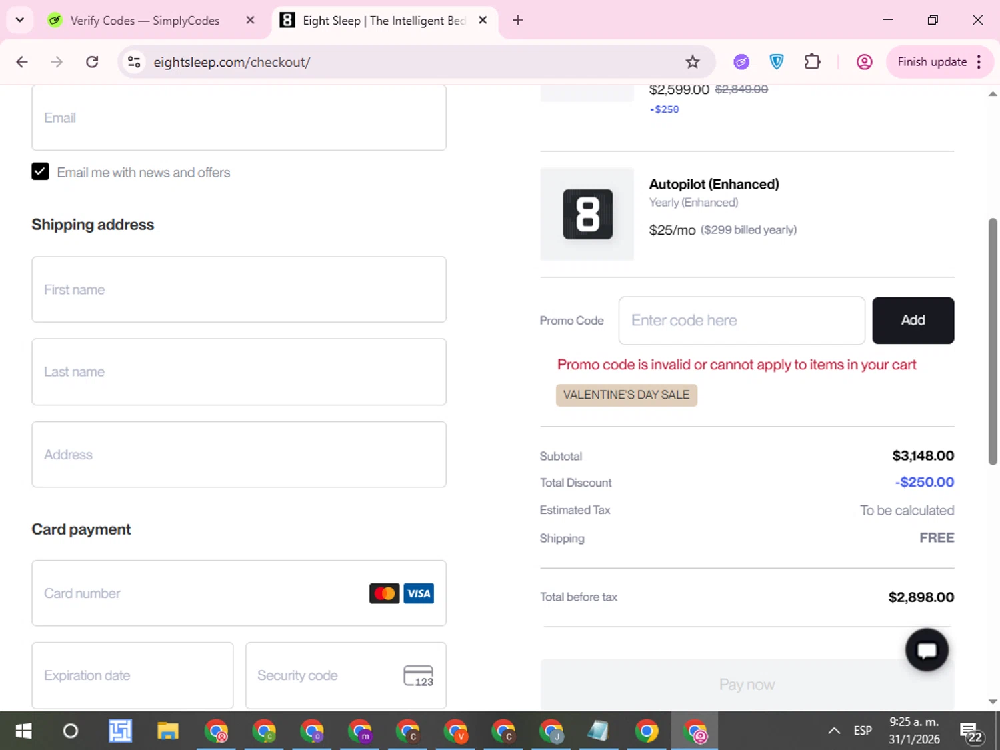Open the notification center with 22 badge
Viewport: 1000px width, 750px height.
point(971,732)
